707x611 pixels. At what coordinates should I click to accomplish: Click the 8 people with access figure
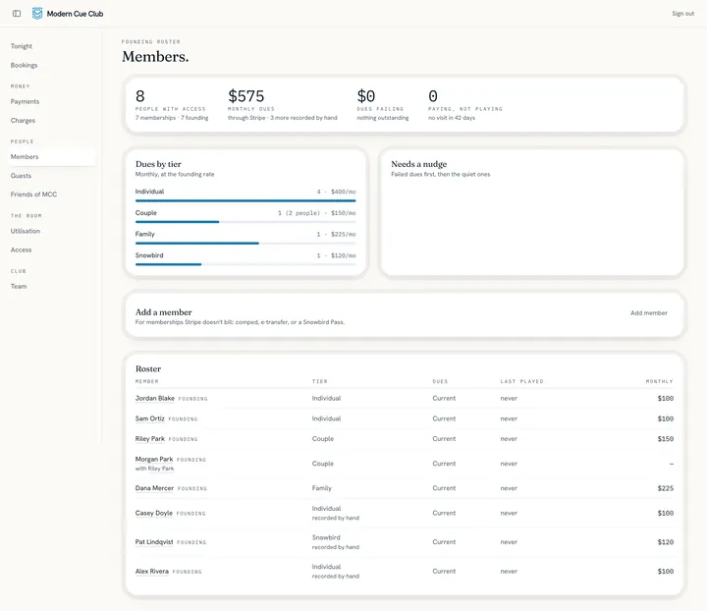140,96
